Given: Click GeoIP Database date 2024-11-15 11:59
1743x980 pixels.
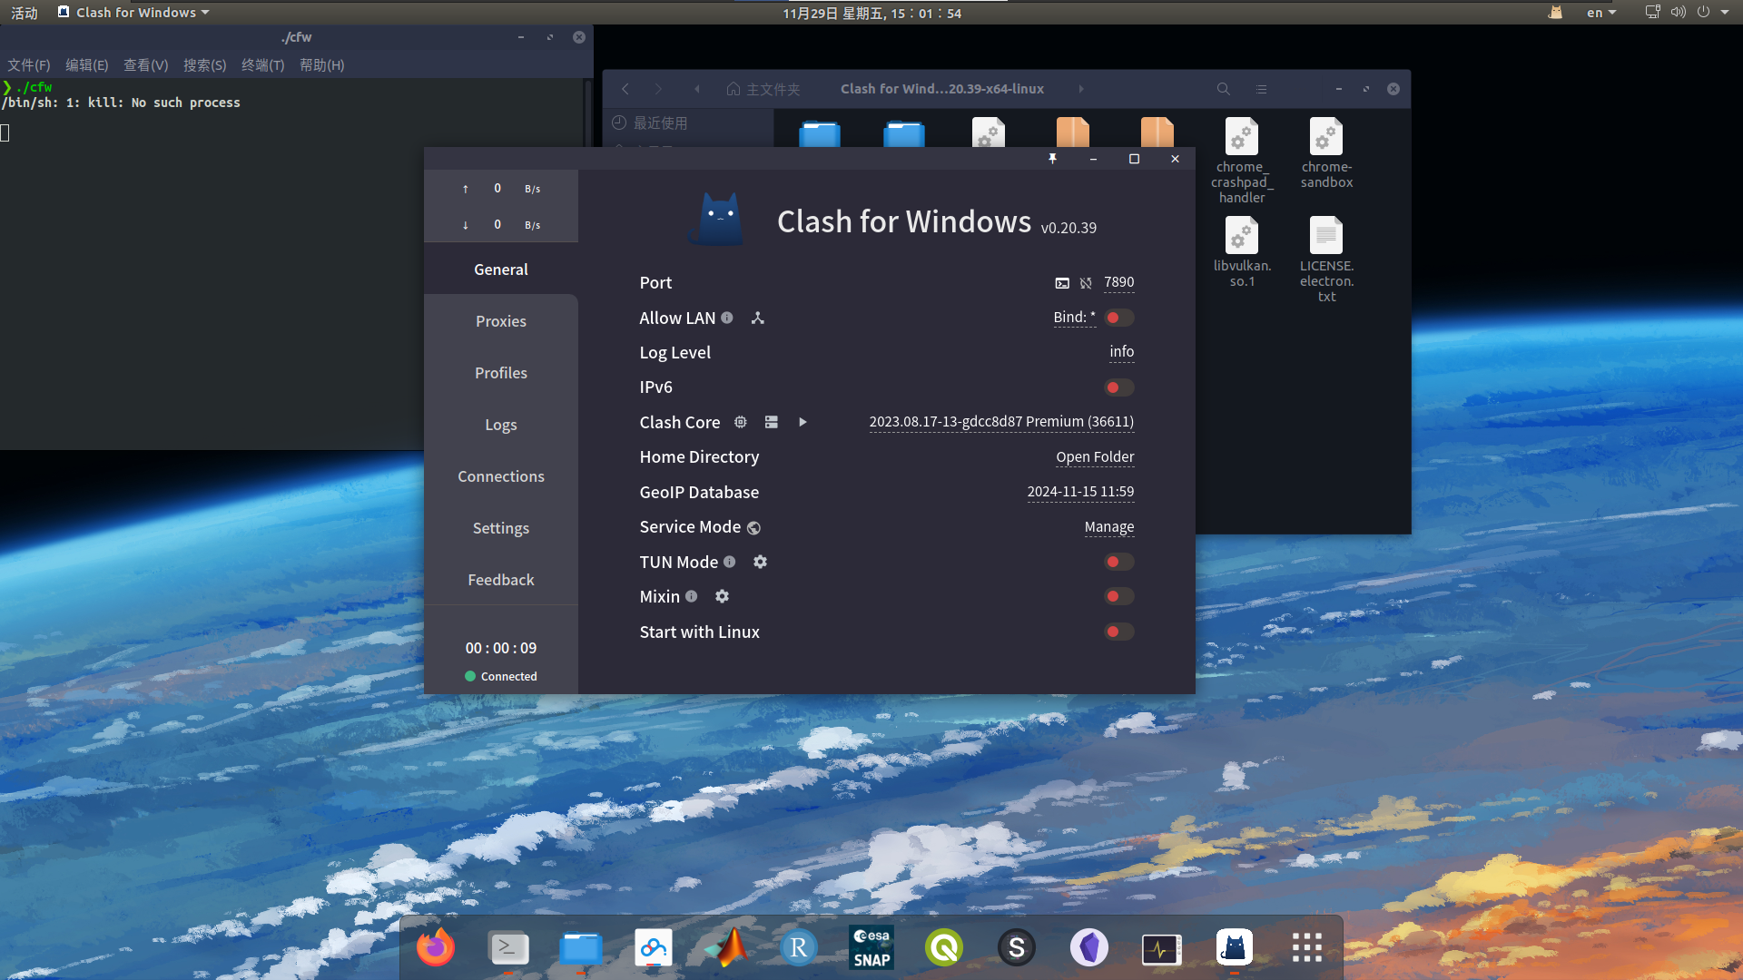Looking at the screenshot, I should tap(1080, 492).
